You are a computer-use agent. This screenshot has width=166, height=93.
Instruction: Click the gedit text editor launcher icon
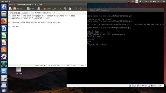pos(4,78)
